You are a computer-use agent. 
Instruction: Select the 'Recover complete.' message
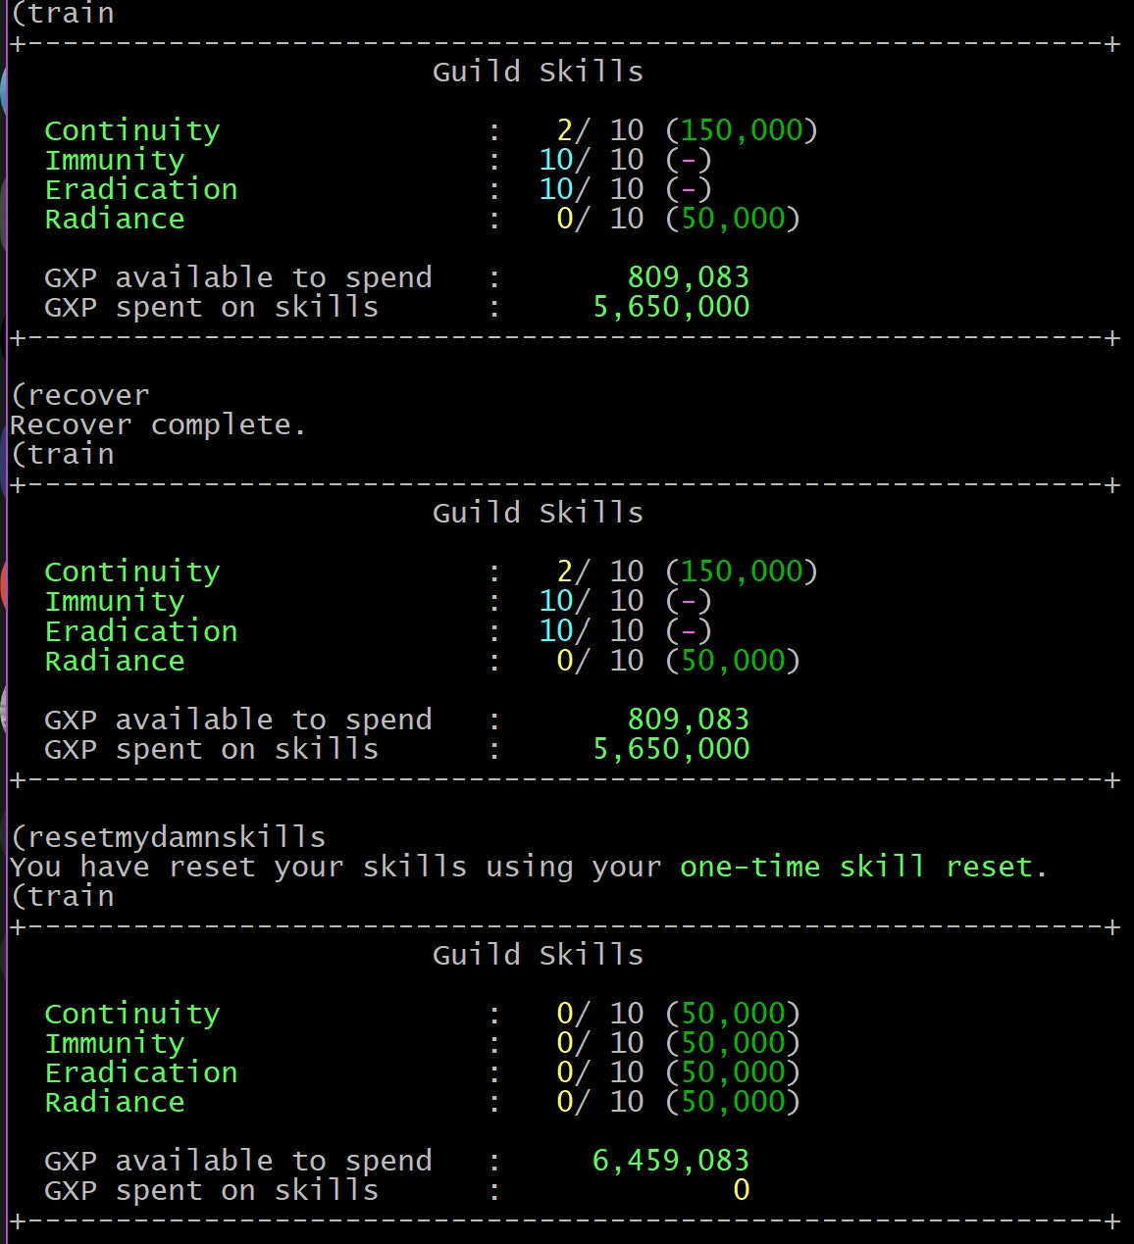tap(157, 425)
